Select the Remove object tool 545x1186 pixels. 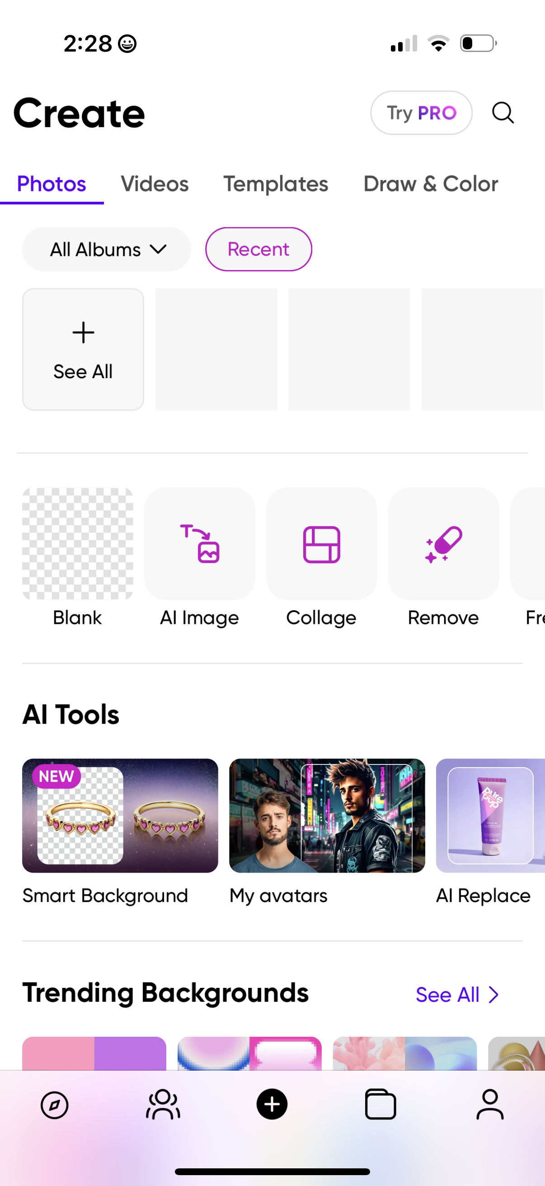click(443, 544)
